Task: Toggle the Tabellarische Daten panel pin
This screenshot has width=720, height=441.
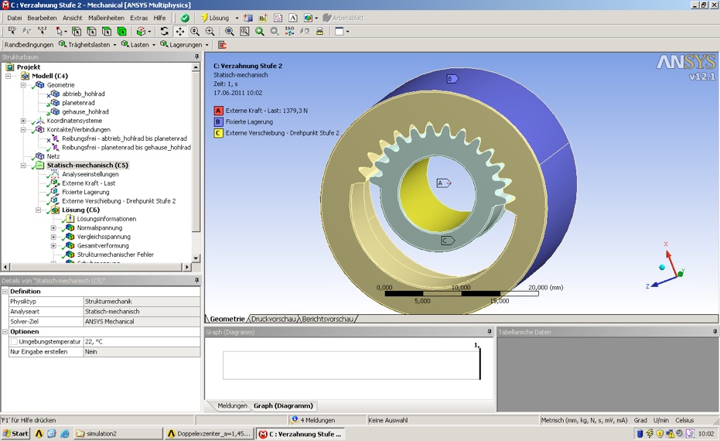Action: pos(715,332)
